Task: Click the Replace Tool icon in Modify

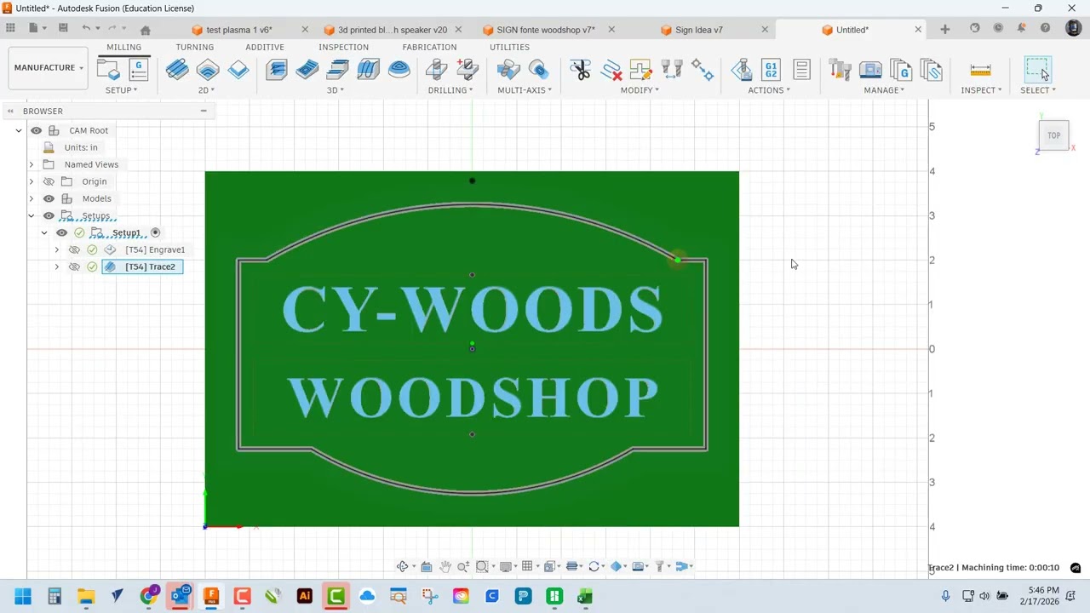Action: pos(672,70)
